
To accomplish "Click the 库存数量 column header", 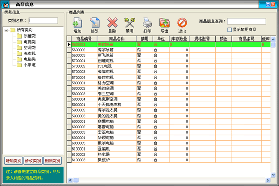I will (x=179, y=39).
